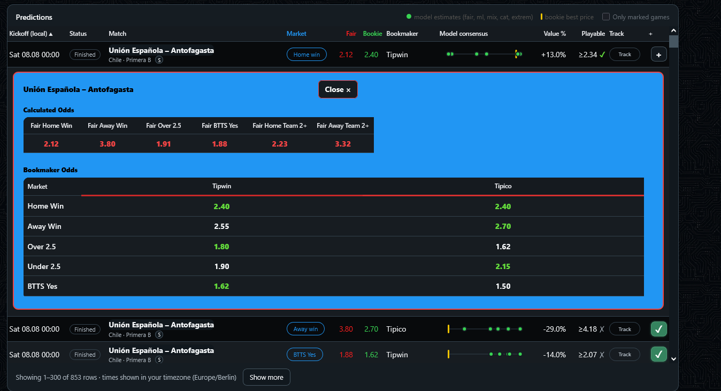Select the Home win market pill
The image size is (721, 391).
[306, 55]
